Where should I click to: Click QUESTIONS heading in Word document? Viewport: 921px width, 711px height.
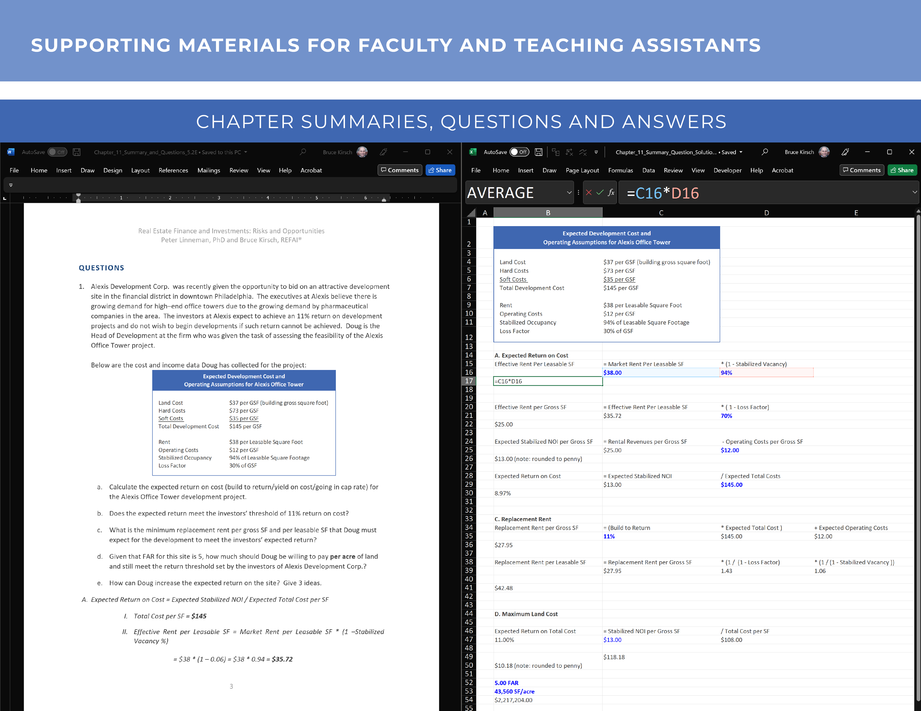click(101, 268)
